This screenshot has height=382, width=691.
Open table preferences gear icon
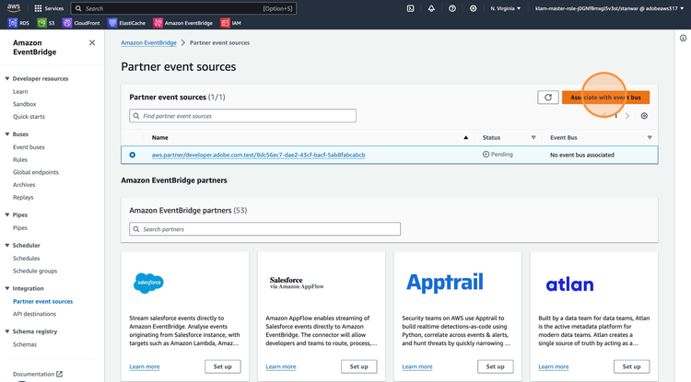[x=644, y=116]
